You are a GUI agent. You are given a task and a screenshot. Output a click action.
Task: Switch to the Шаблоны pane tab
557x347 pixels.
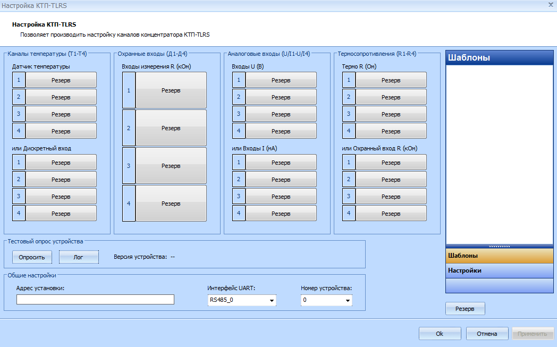coord(500,256)
